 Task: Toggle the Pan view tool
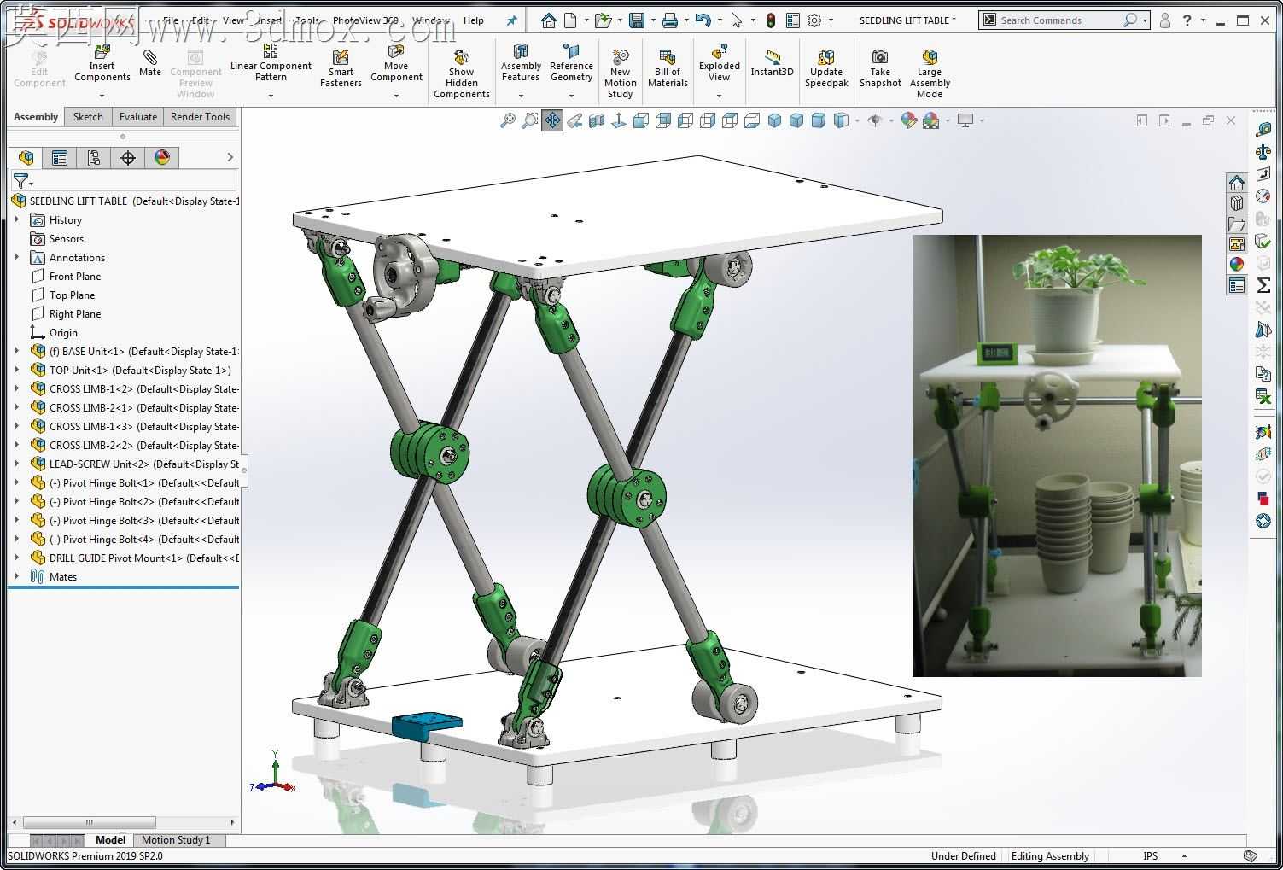pos(552,120)
